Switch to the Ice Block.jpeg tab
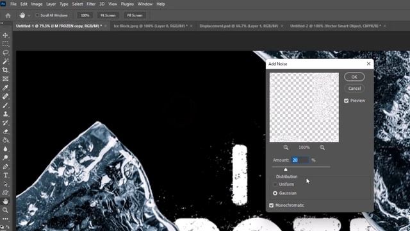Image resolution: width=410 pixels, height=231 pixels. (x=151, y=26)
